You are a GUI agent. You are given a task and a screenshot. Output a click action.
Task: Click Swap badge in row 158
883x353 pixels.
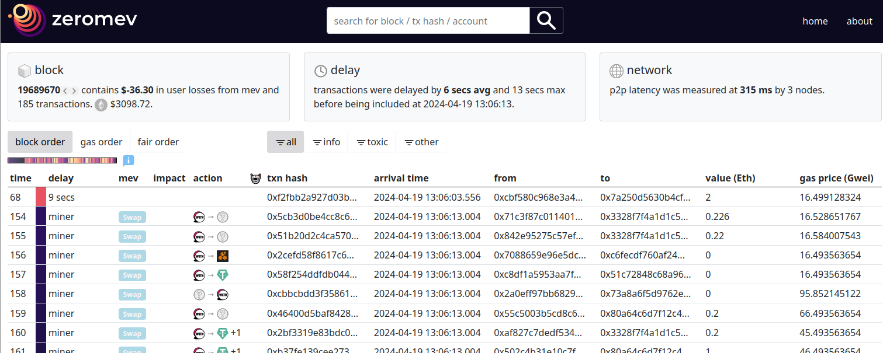click(x=132, y=294)
